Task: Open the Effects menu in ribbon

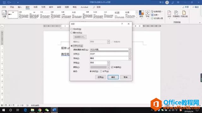Action: pos(155,15)
